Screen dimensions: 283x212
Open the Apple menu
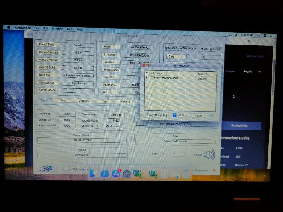(8, 28)
